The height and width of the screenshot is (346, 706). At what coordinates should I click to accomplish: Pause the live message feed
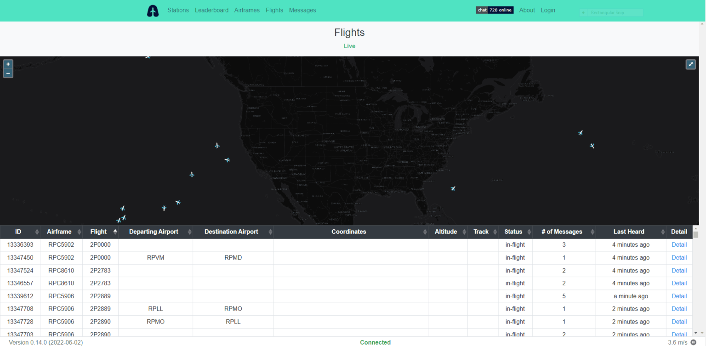[694, 342]
